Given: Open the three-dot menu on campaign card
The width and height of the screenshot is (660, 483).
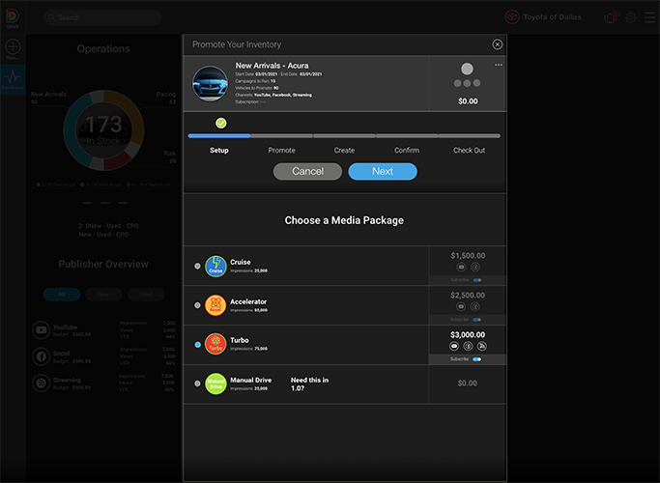Looking at the screenshot, I should pos(499,65).
